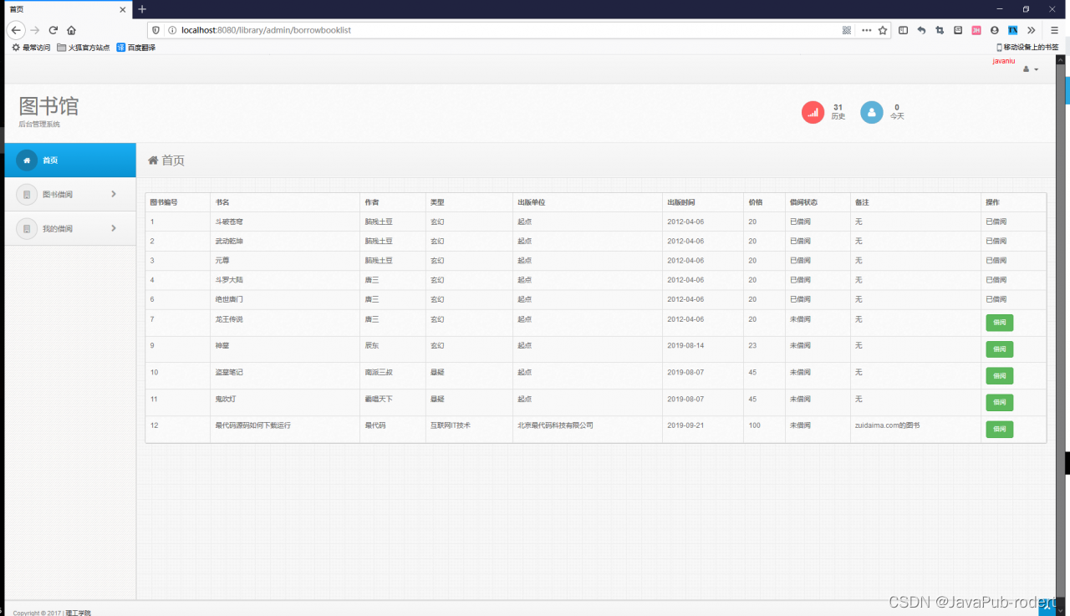Click the page vertical scrollbar
The height and width of the screenshot is (616, 1070).
(x=1062, y=330)
